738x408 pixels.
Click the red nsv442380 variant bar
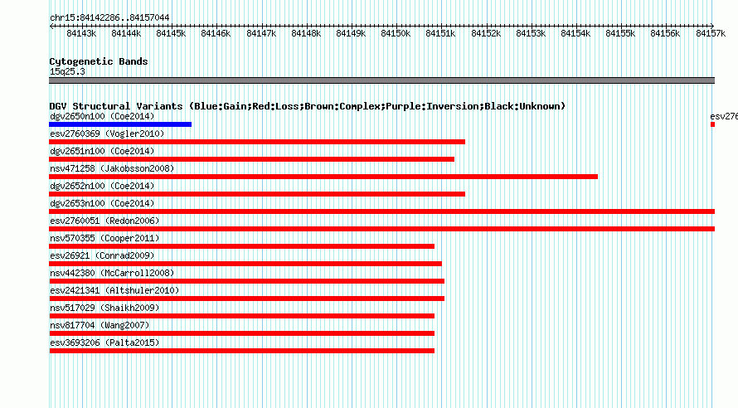(x=246, y=281)
